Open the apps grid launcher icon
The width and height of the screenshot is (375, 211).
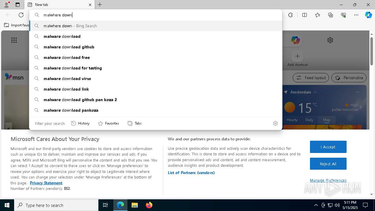[x=14, y=40]
